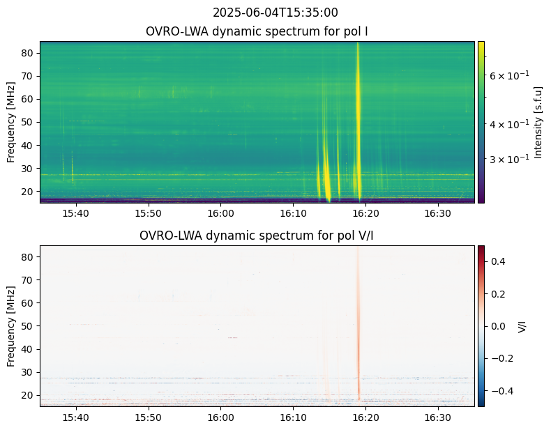Click the Frequency [MHz] label of the top plot
The image size is (551, 430).
11,122
